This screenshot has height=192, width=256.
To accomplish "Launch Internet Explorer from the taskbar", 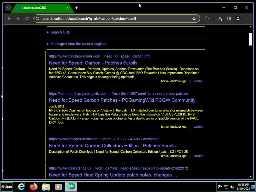I will coord(21,186).
